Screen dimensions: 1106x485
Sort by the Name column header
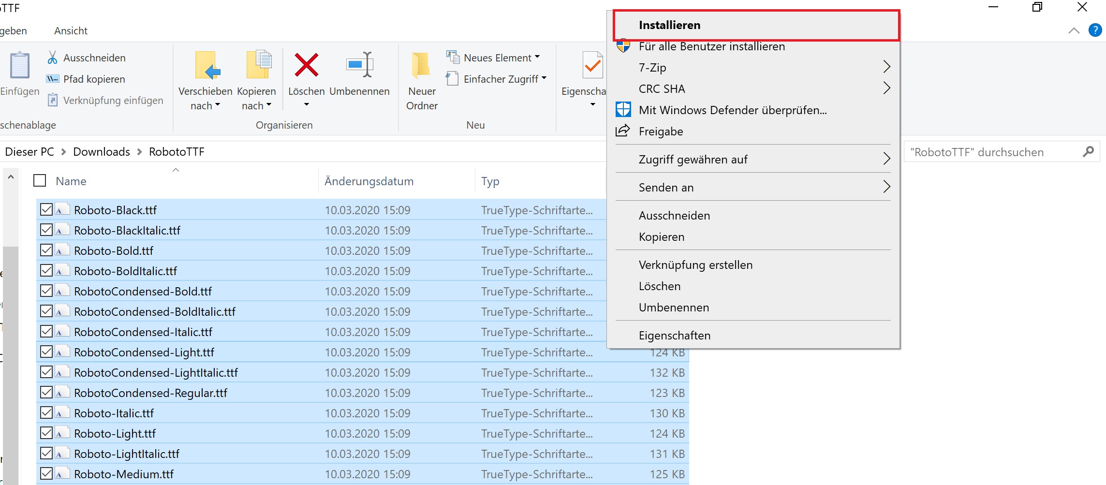point(71,181)
